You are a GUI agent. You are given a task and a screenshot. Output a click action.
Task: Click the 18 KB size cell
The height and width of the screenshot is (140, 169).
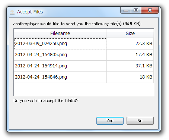click(130, 77)
